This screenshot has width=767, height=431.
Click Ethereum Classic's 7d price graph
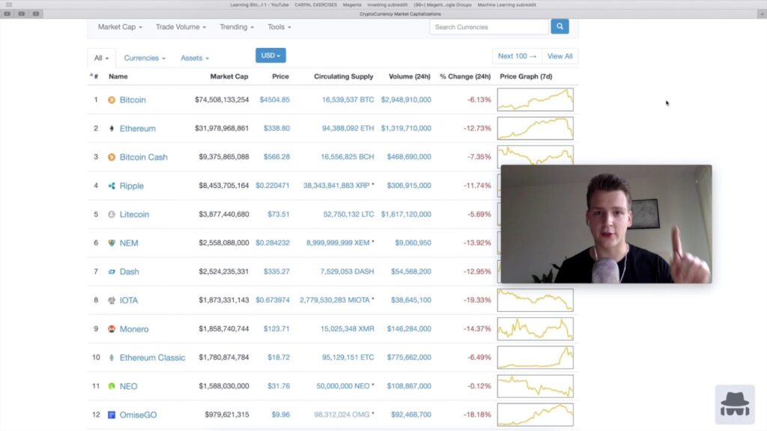[x=535, y=358]
